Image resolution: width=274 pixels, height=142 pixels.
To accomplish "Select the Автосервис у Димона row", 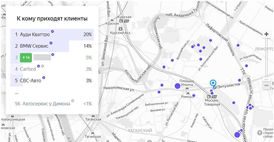I will [x=52, y=104].
